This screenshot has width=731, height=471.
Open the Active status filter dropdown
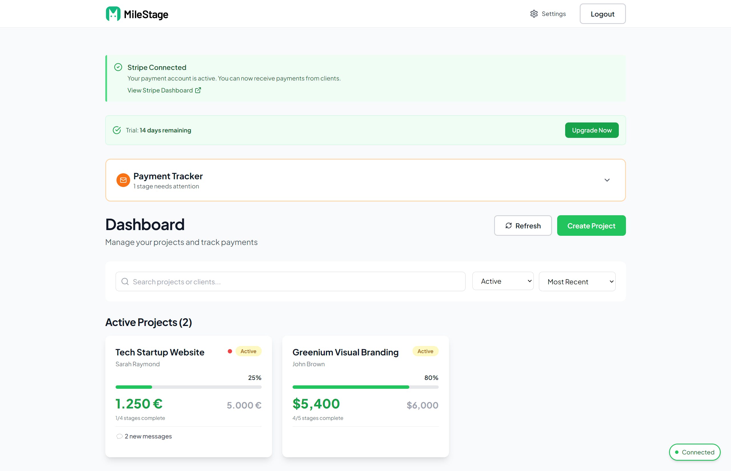tap(503, 281)
